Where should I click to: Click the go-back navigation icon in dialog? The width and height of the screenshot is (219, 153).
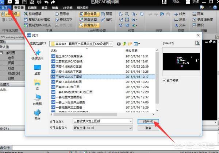click(119, 44)
